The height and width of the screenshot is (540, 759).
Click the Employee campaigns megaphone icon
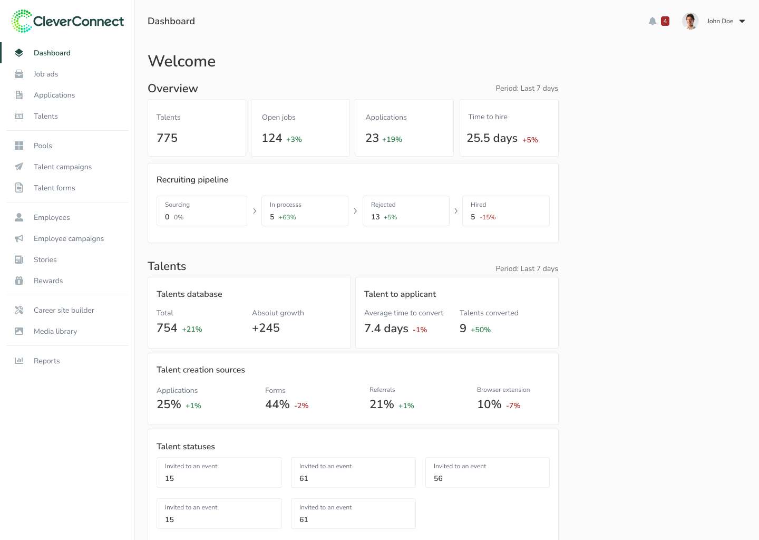click(19, 238)
